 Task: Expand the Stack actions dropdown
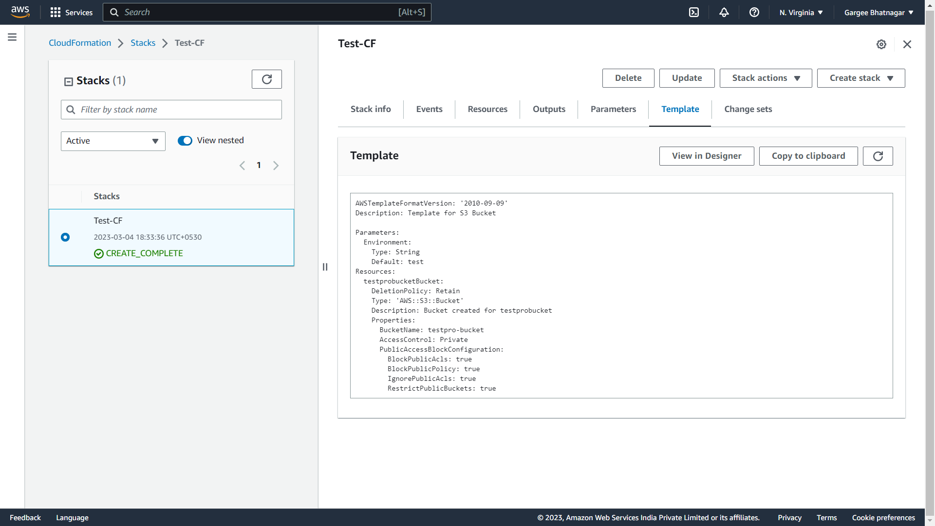pyautogui.click(x=766, y=78)
